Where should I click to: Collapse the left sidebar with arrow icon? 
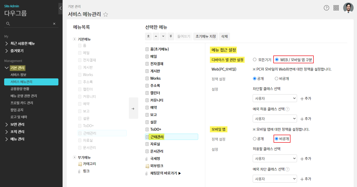(x=60, y=8)
